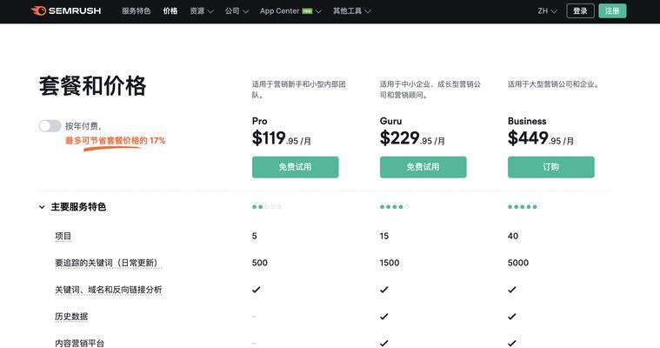Expand the 公司 dropdown menu

point(237,11)
